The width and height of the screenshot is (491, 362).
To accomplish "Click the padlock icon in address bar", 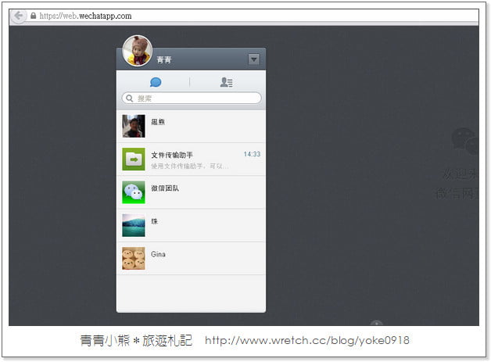I will pos(33,16).
